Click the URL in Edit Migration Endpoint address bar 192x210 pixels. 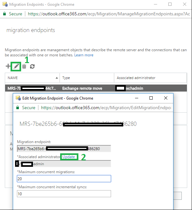click(x=106, y=108)
